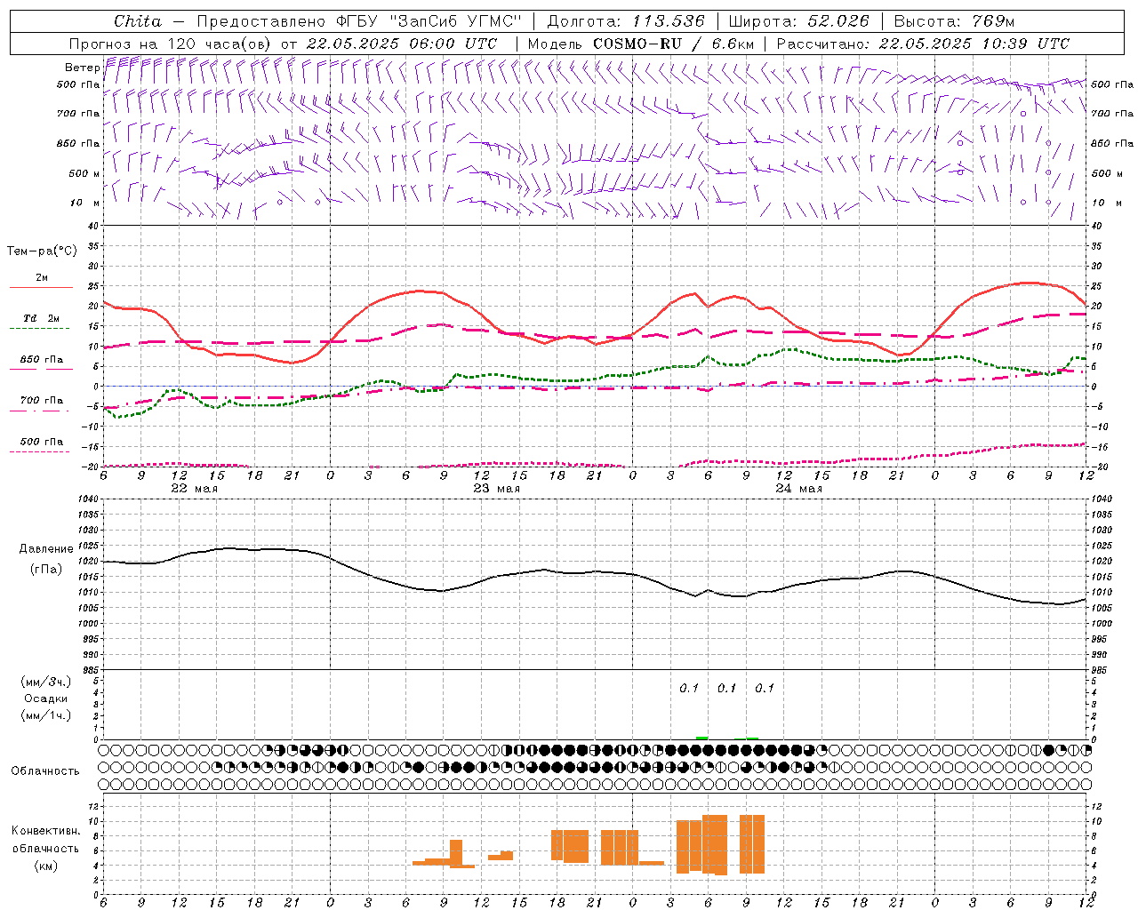The image size is (1138, 910).
Task: Click right-side "850 гПа" wind level label
Action: coord(1112,143)
